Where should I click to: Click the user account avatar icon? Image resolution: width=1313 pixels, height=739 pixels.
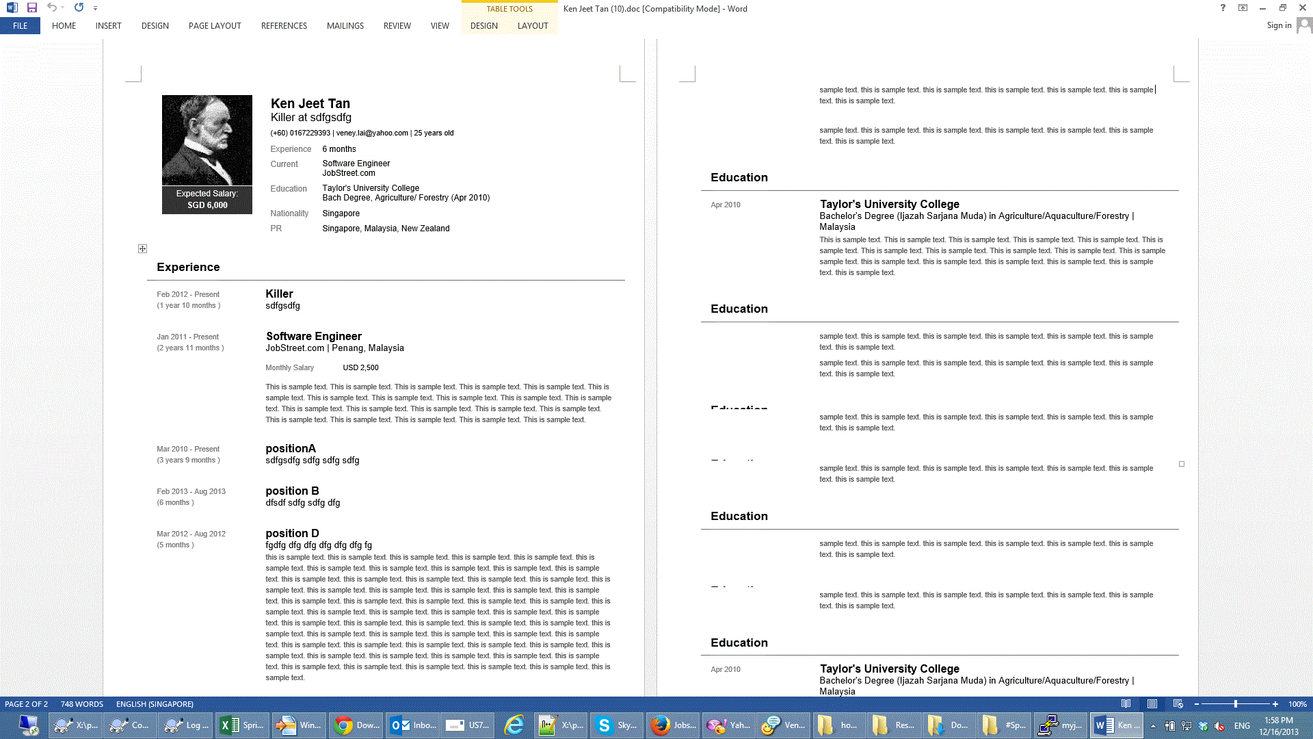coord(1304,25)
